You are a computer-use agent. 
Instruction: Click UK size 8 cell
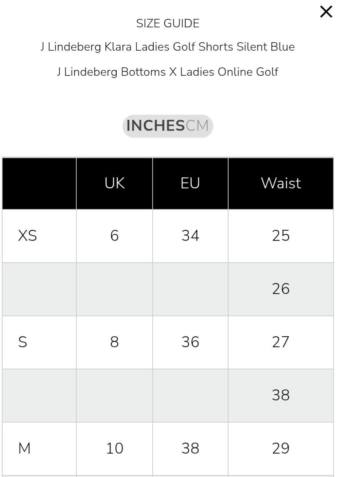[x=115, y=342]
